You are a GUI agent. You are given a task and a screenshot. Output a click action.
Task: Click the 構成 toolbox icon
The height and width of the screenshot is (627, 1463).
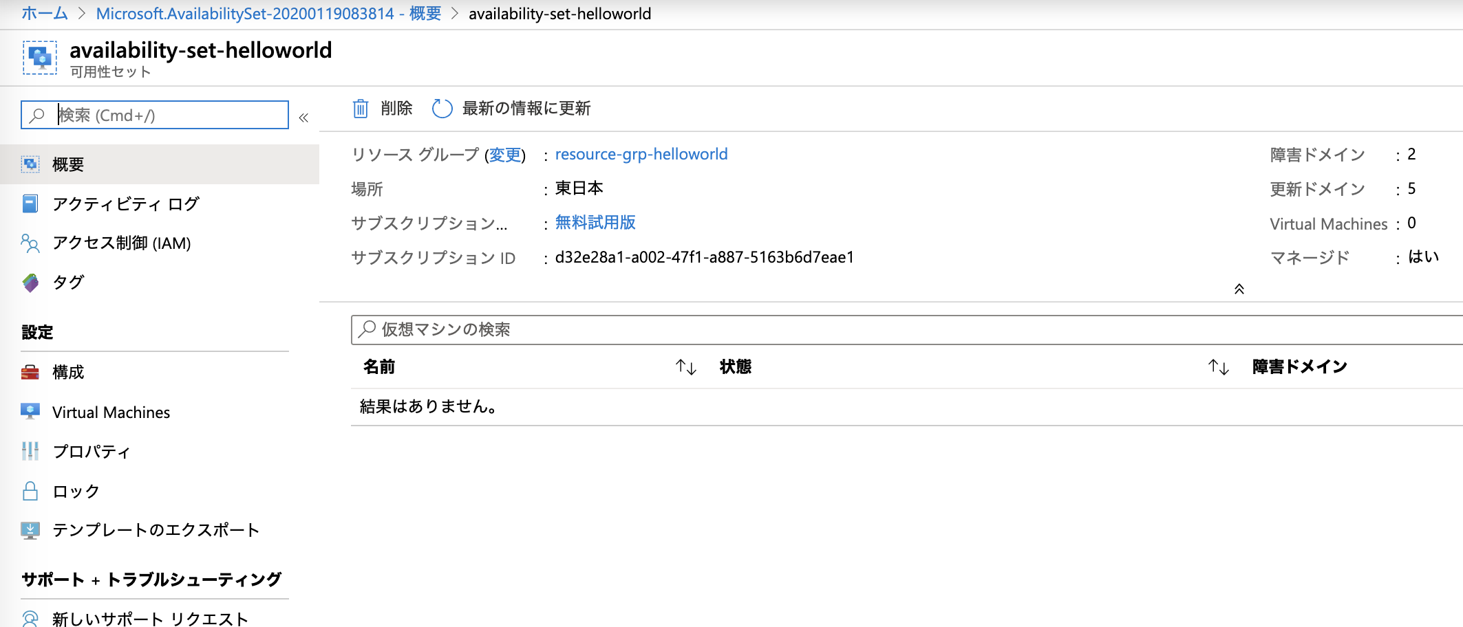[x=30, y=372]
